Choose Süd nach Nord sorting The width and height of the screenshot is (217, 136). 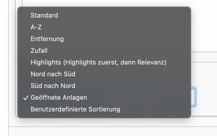pos(104,86)
